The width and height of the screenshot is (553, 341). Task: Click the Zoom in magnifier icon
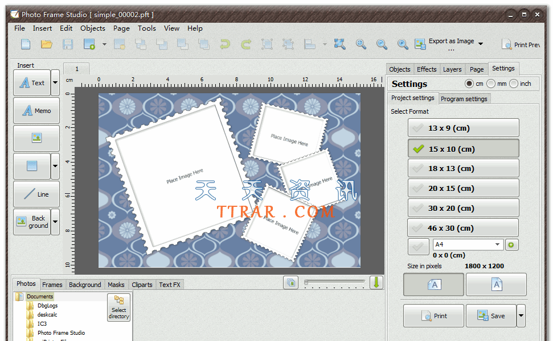pyautogui.click(x=403, y=44)
